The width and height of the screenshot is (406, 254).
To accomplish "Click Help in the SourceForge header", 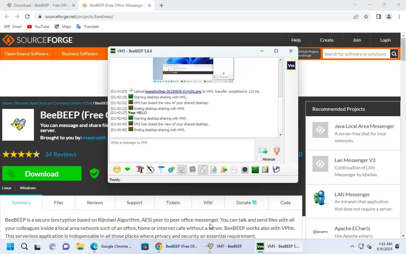I will (x=296, y=40).
